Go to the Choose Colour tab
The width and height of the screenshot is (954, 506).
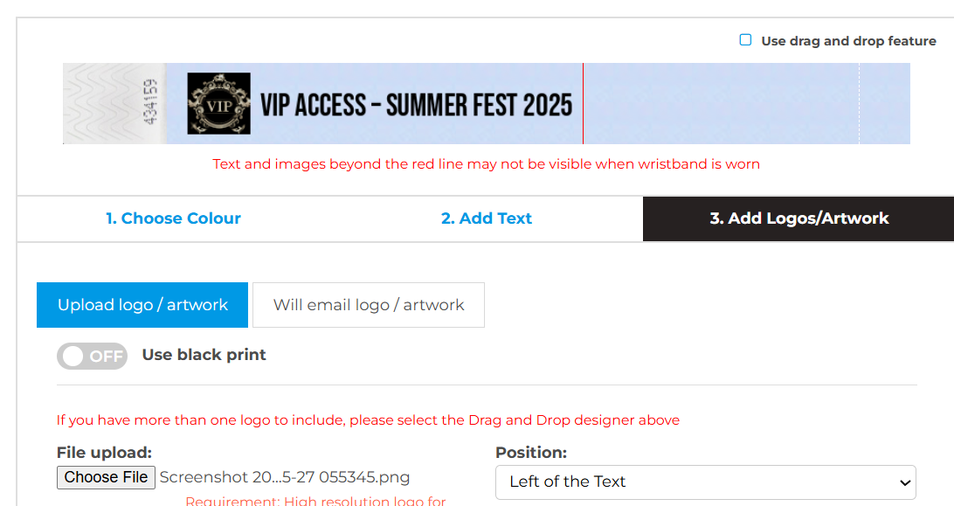point(173,218)
